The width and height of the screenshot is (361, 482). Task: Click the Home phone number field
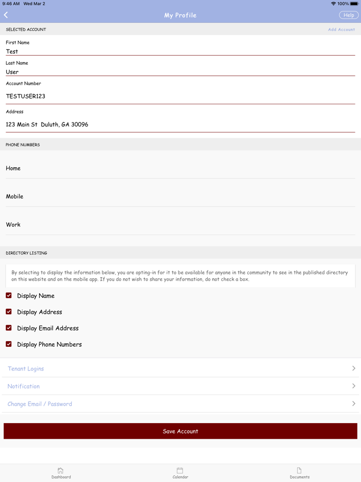(x=180, y=168)
